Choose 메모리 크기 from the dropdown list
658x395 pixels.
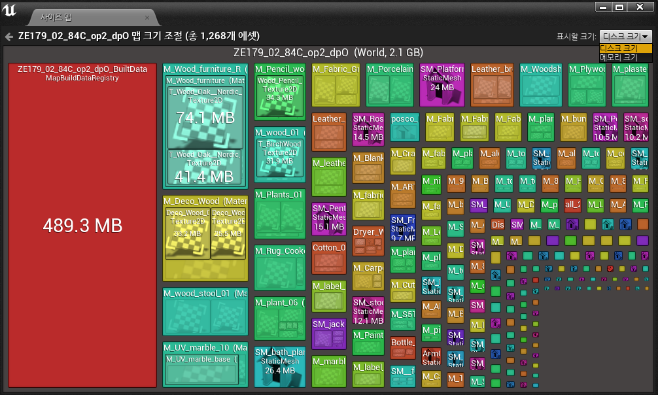click(625, 58)
